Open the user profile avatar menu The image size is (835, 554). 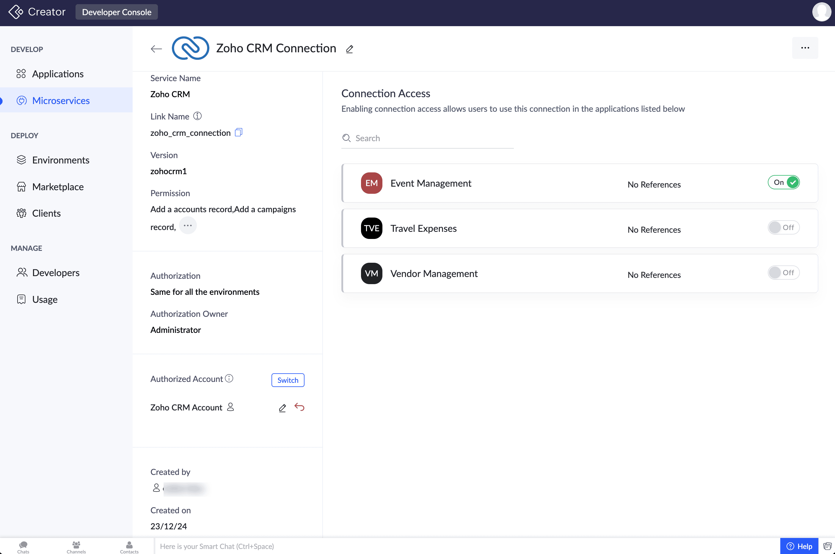821,12
